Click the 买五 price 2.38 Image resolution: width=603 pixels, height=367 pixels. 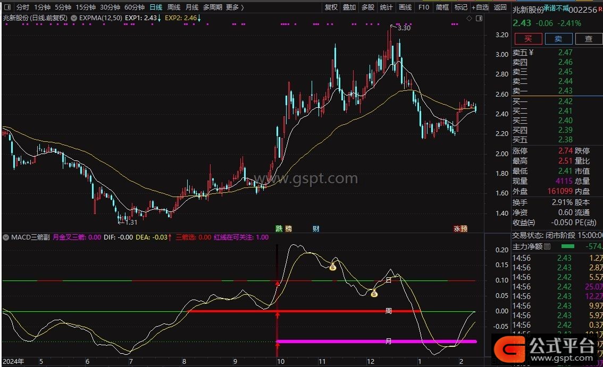pyautogui.click(x=565, y=140)
